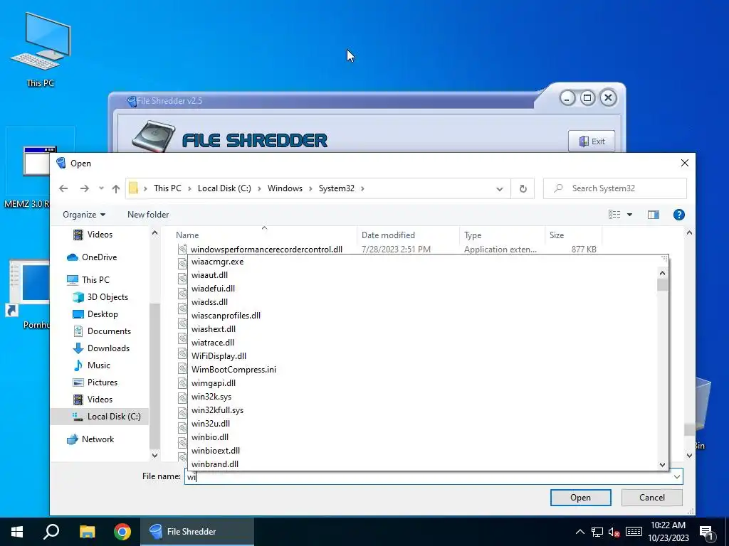Click the Forward arrow in Open dialog
The image size is (729, 546).
point(84,188)
